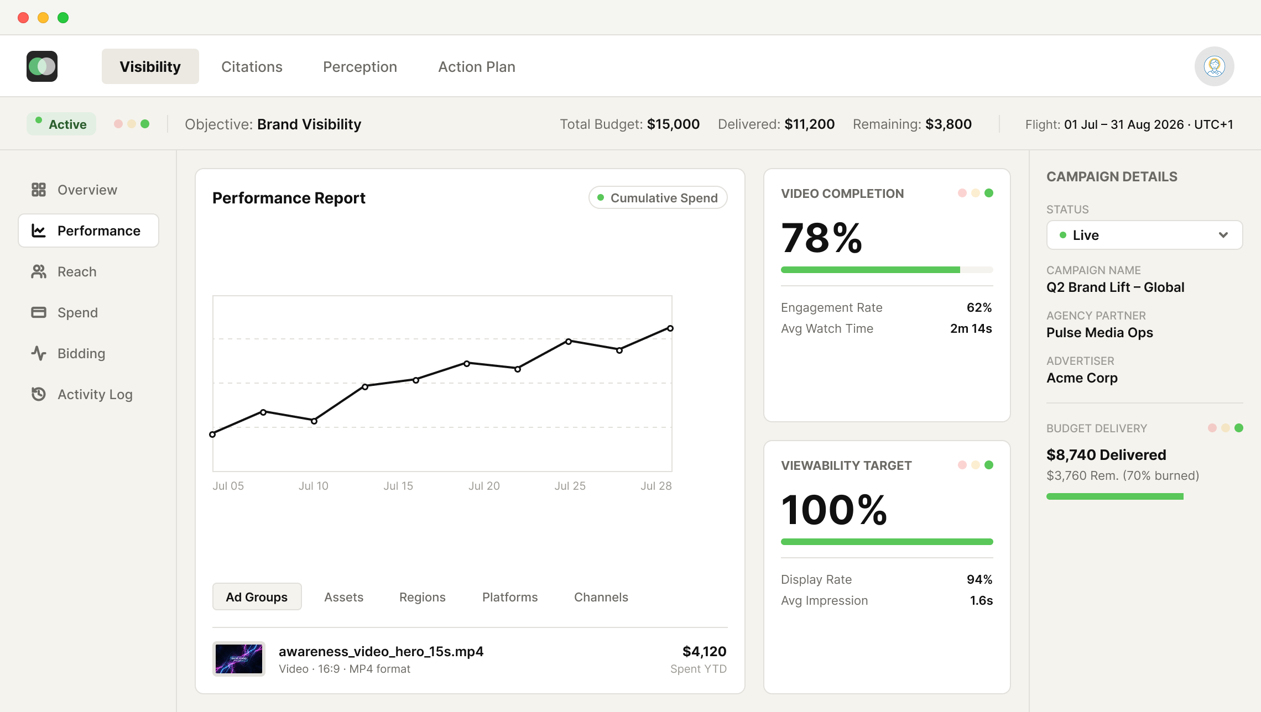The width and height of the screenshot is (1261, 712).
Task: Click the Bidding pulse icon
Action: [x=39, y=353]
